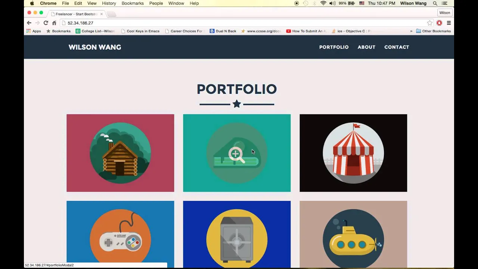Open the File menu
Viewport: 478px width, 269px height.
click(65, 3)
